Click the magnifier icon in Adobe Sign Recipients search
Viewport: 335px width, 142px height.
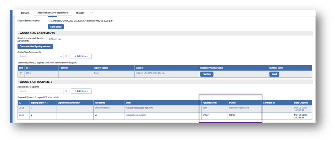coord(66,91)
